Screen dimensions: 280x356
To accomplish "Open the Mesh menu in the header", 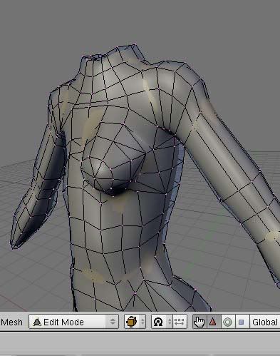I will (x=11, y=322).
